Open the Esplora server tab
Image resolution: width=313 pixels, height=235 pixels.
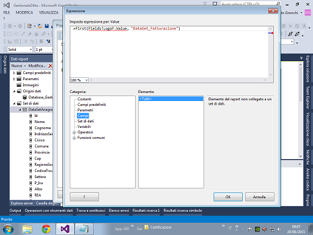point(22,203)
